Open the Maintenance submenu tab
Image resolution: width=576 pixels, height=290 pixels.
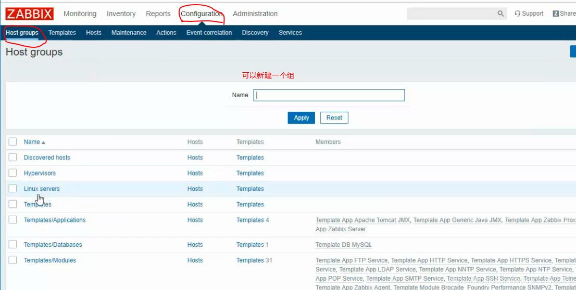(x=129, y=33)
